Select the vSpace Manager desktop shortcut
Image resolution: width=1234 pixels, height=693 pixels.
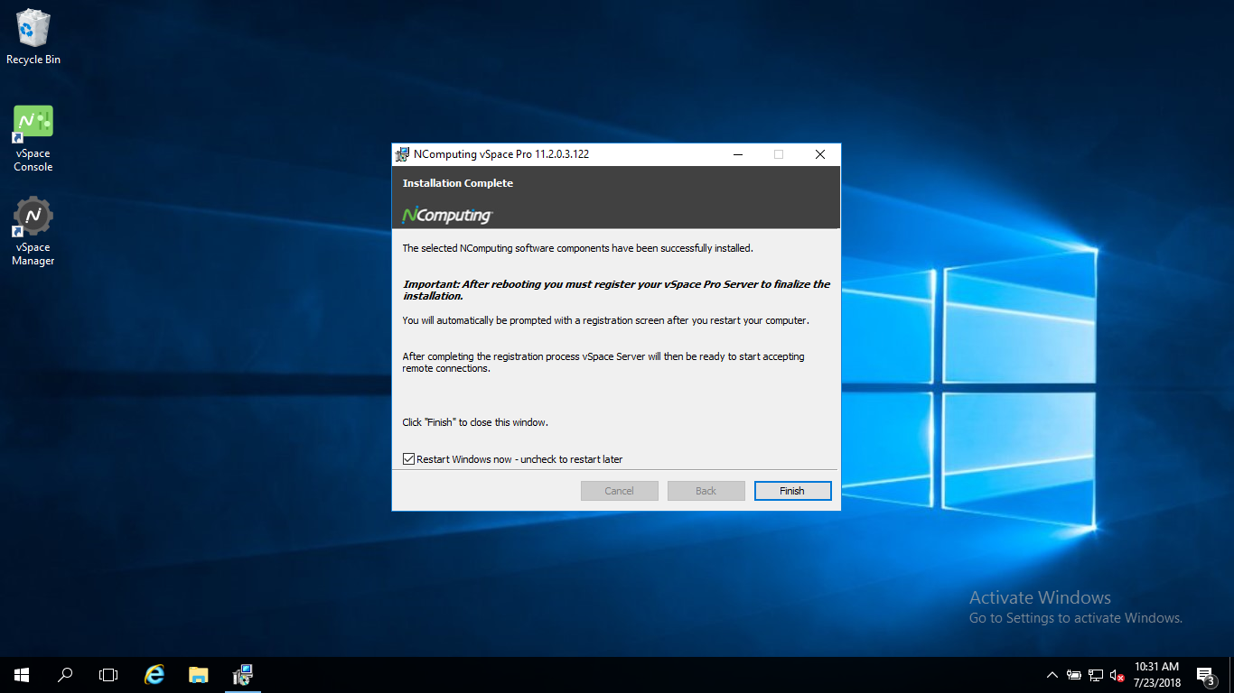click(33, 232)
